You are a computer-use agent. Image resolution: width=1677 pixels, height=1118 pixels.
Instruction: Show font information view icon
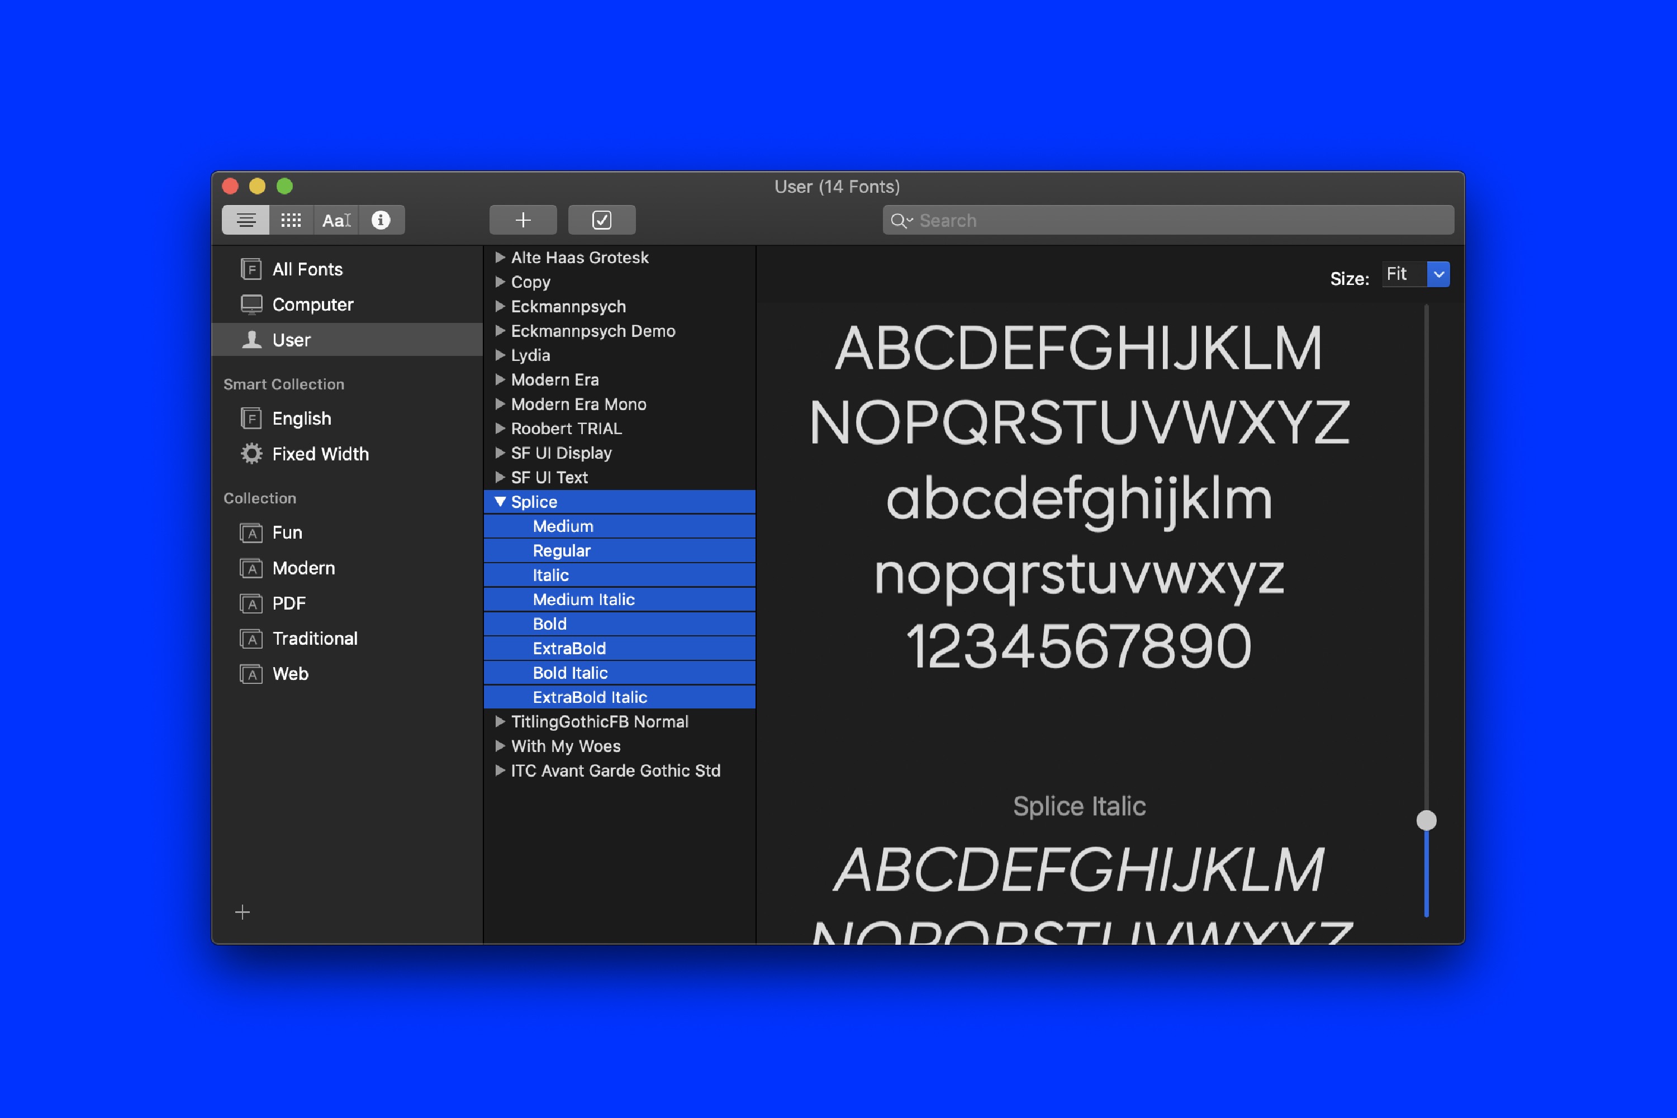coord(381,220)
